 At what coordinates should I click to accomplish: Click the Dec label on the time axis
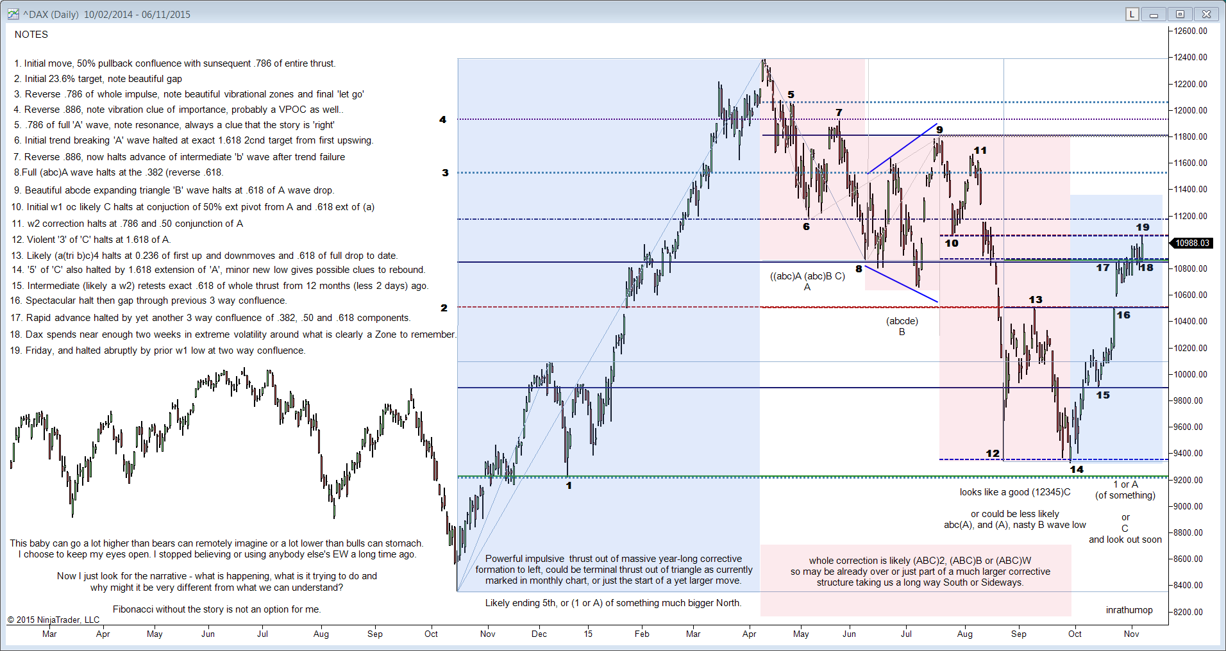539,634
